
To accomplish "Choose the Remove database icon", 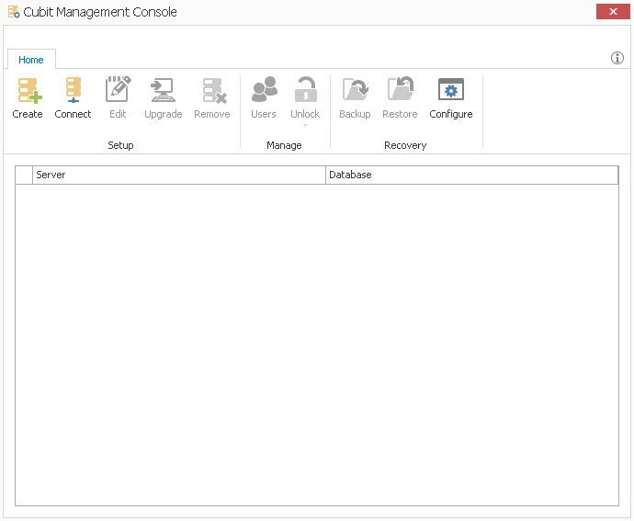I will click(x=212, y=91).
